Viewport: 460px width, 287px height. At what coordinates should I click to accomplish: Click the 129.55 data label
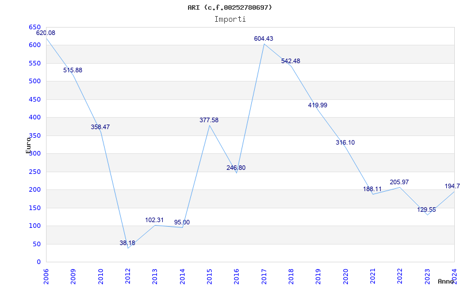click(427, 210)
